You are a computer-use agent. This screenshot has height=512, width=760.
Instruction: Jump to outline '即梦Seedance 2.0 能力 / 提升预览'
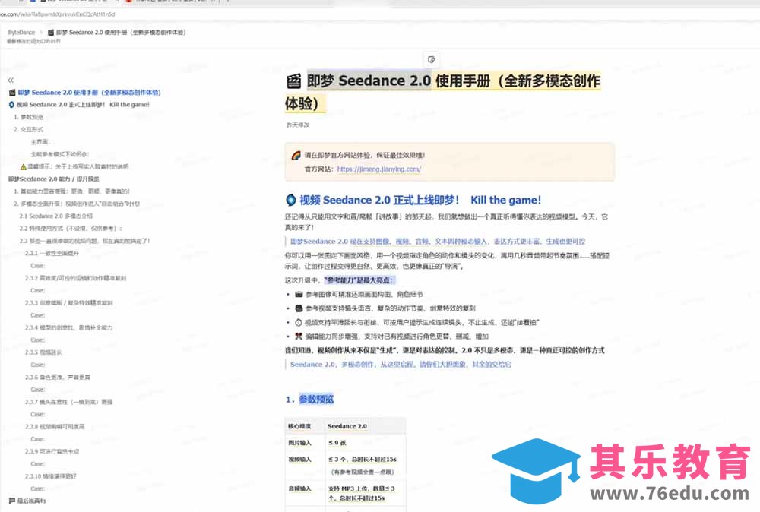coord(54,179)
